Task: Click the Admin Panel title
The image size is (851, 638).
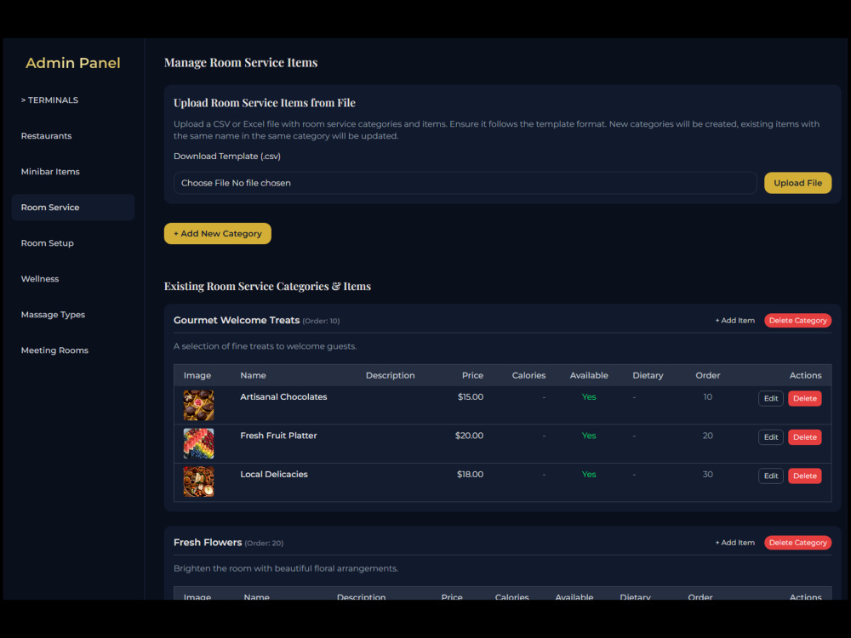Action: (x=72, y=63)
